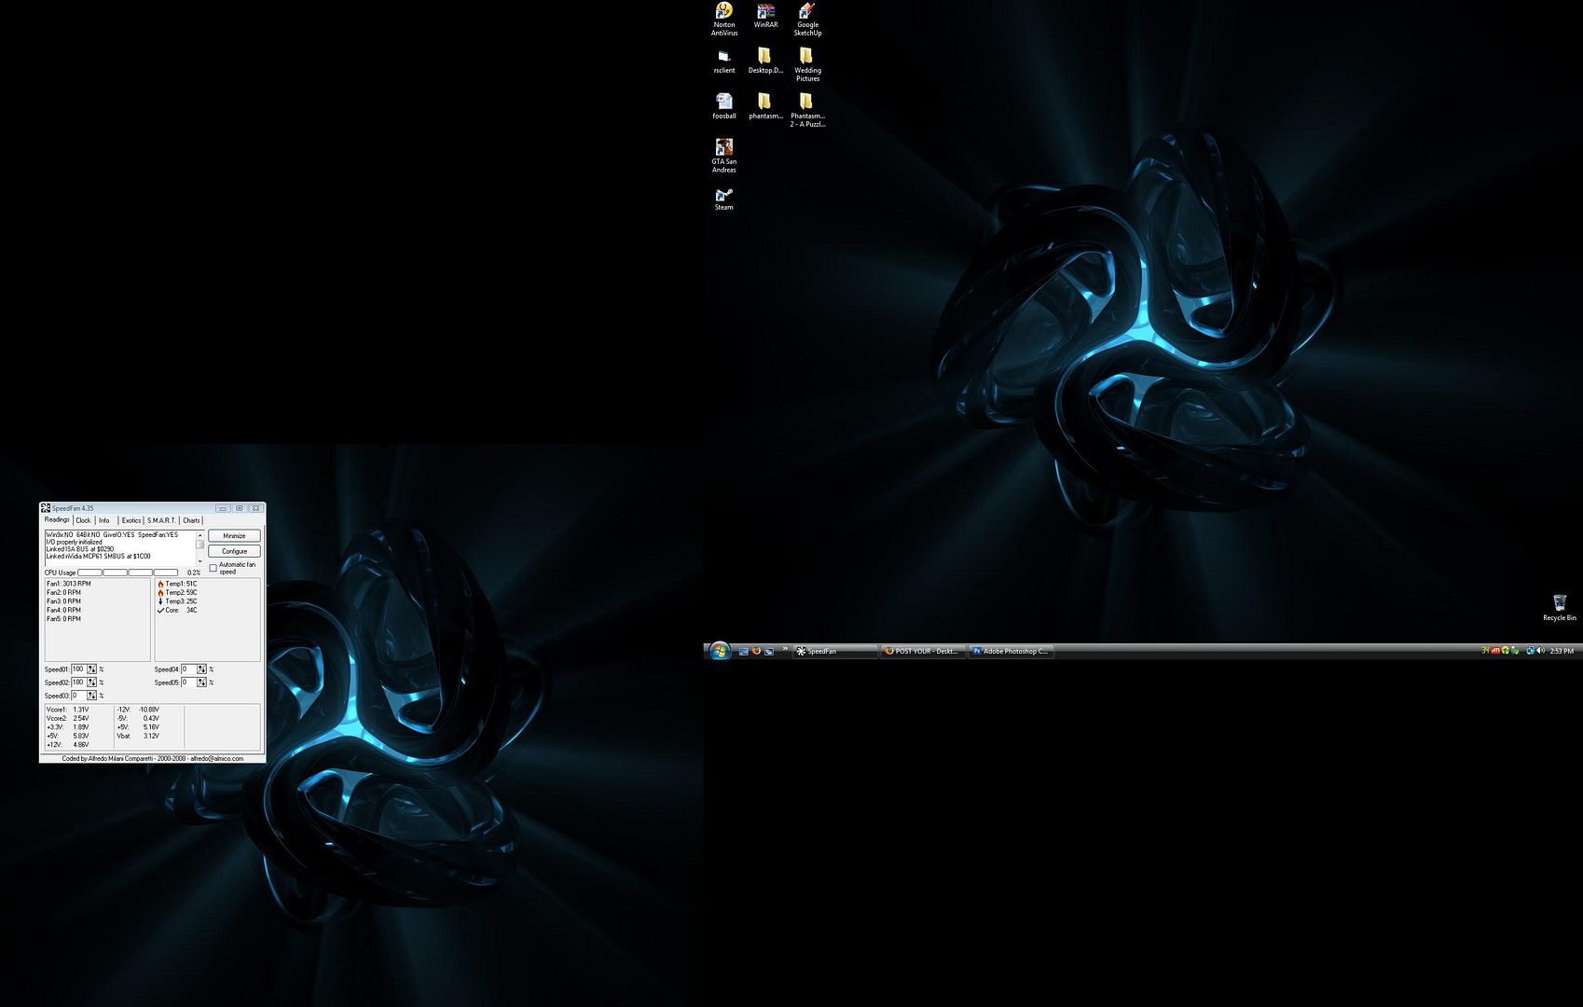Enable Automatic fan speed checkbox
The image size is (1583, 1007).
tap(213, 568)
